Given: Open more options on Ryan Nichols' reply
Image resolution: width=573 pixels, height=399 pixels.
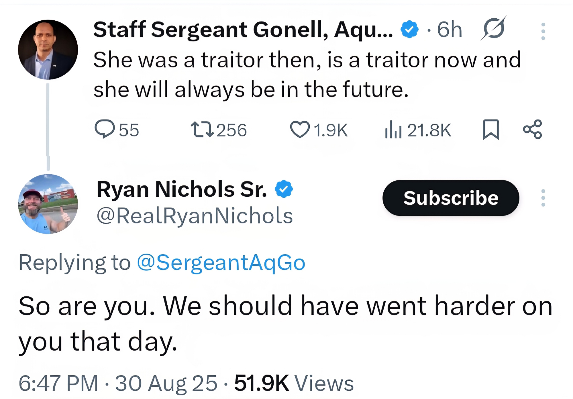Looking at the screenshot, I should point(543,198).
